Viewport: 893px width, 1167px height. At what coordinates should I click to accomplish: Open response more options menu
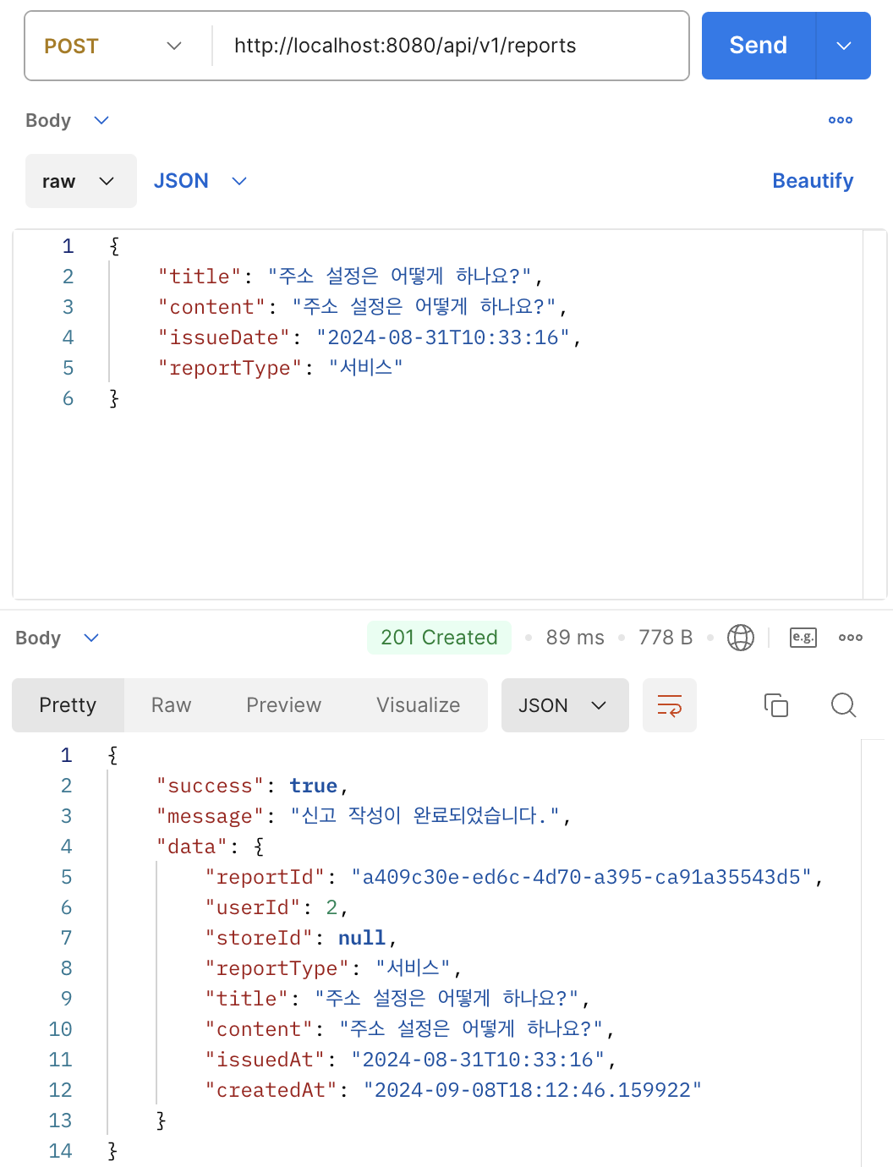coord(850,638)
